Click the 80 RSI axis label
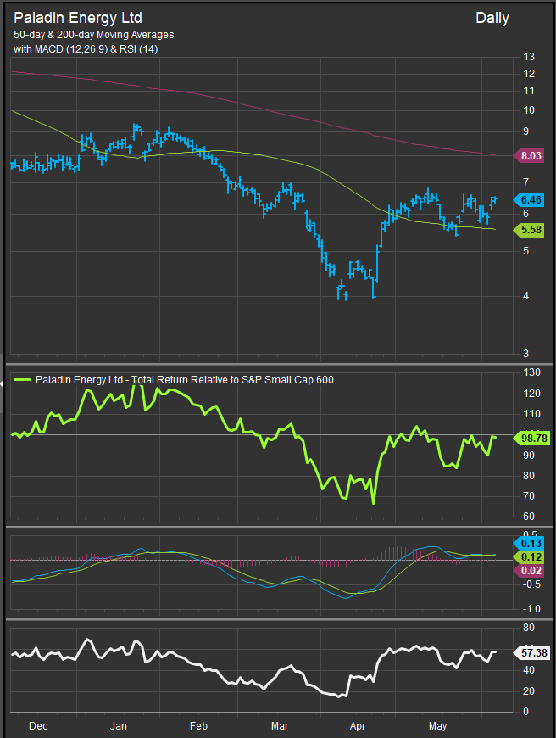The image size is (556, 738). (529, 628)
